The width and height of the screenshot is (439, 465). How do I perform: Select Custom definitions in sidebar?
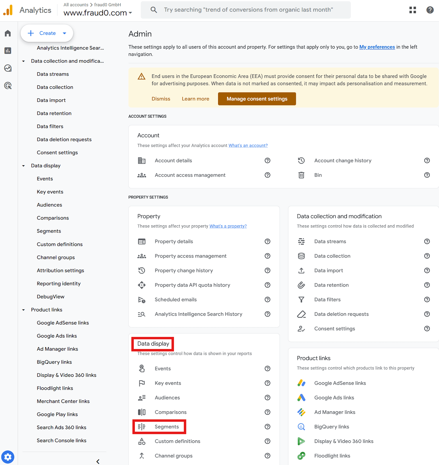click(x=60, y=244)
